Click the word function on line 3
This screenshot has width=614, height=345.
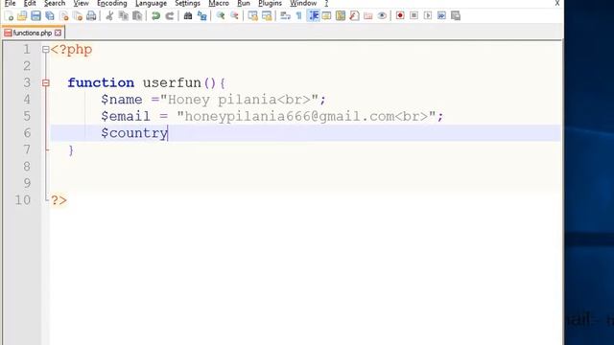point(101,83)
